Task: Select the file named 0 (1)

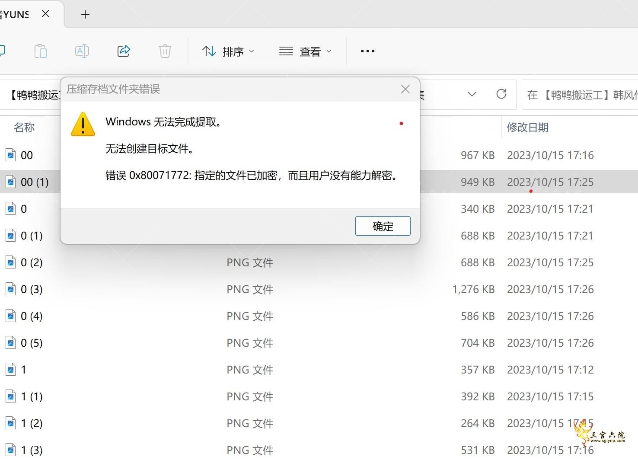Action: point(32,236)
